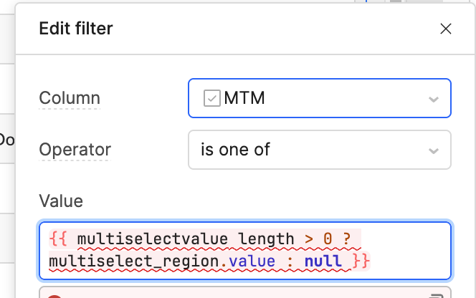The width and height of the screenshot is (476, 298).
Task: Click the Column dropdown chevron arrow
Action: pos(434,99)
